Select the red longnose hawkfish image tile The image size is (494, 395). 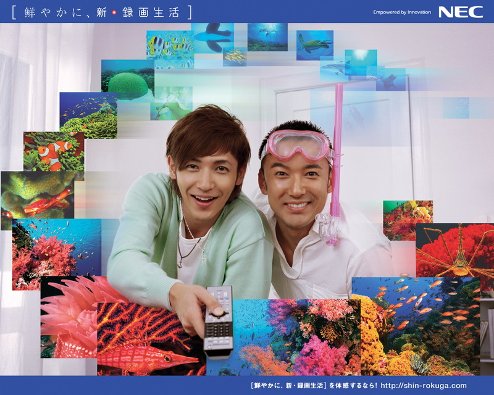(x=151, y=339)
